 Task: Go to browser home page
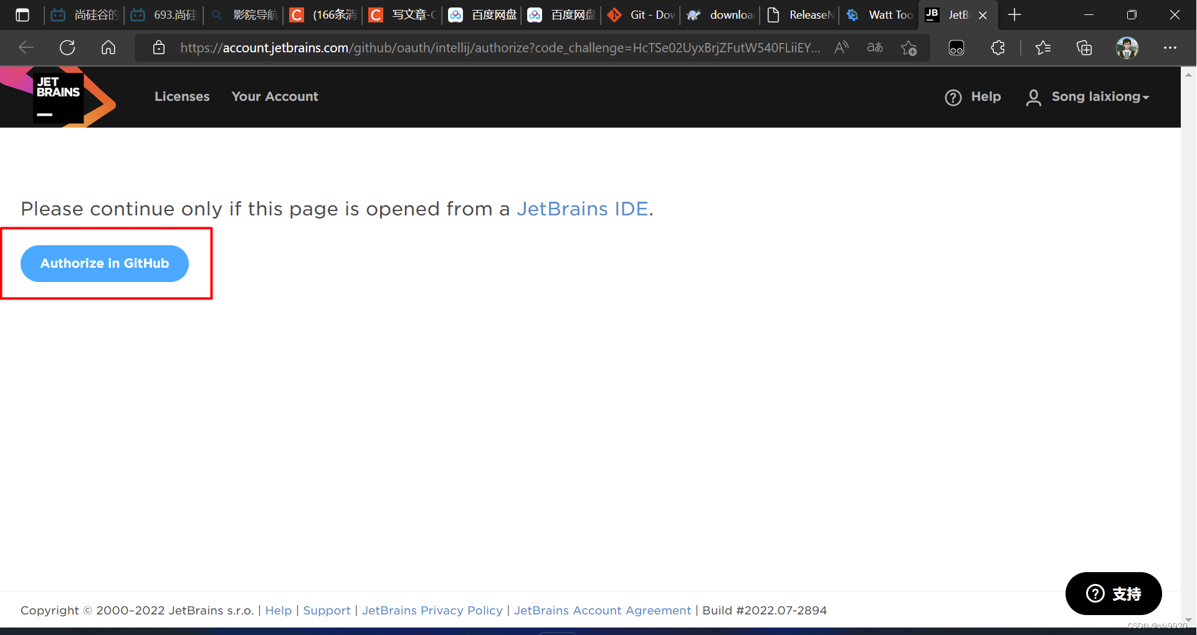coord(108,48)
